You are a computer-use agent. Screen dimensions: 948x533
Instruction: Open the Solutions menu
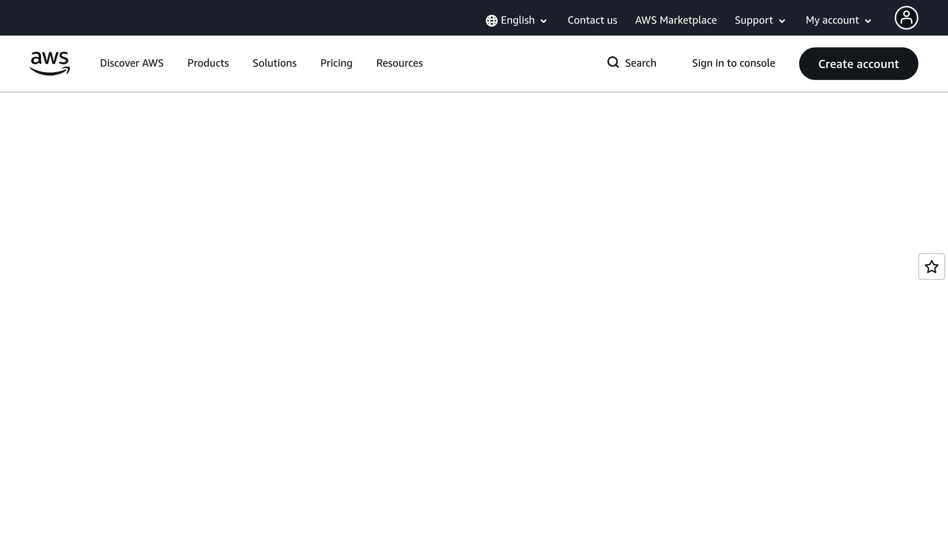point(274,63)
